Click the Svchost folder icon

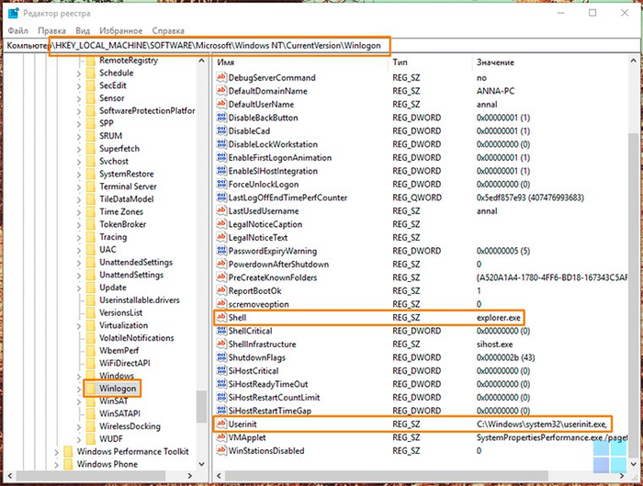point(89,161)
